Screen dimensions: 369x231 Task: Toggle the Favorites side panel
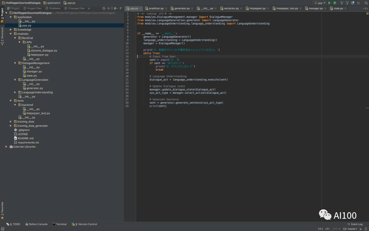[2, 210]
